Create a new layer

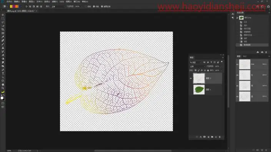pyautogui.click(x=216, y=137)
